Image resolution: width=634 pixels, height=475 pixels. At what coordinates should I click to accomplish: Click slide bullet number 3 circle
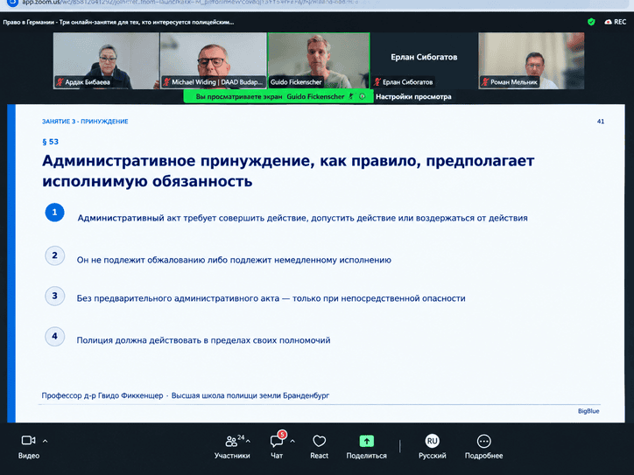[54, 296]
